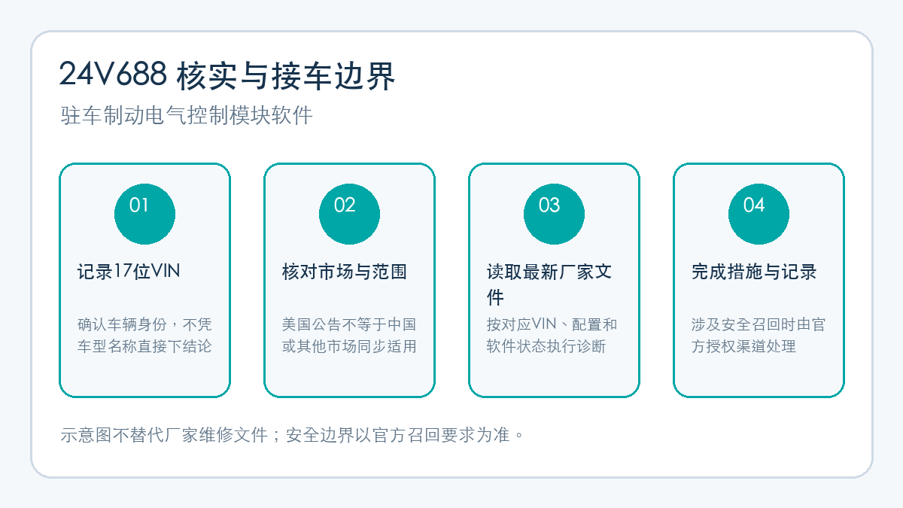Click the teal 02 step circle
Screen dimensions: 903x508
pos(349,214)
